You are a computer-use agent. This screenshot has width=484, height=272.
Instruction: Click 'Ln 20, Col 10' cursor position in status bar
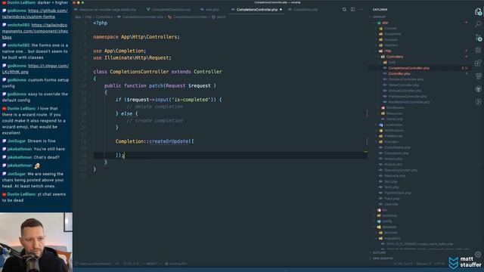[x=403, y=264]
